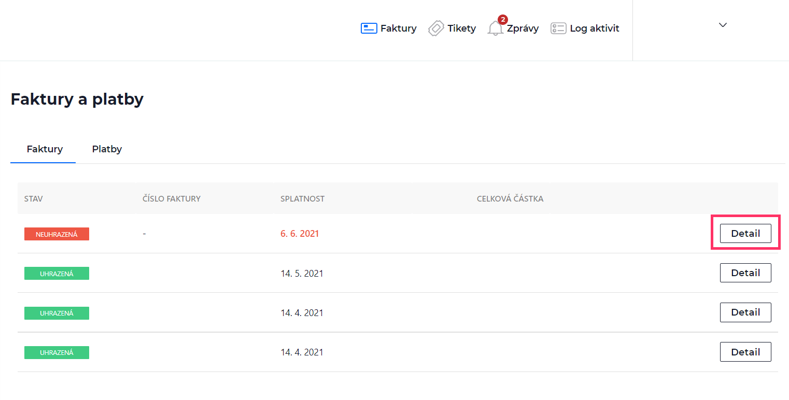Open Log aktivit in top navigation
Image resolution: width=789 pixels, height=400 pixels.
(595, 28)
